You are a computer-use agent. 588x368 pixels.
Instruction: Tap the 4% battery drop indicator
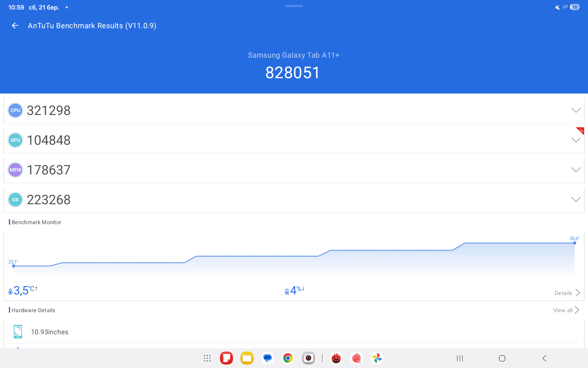[295, 290]
